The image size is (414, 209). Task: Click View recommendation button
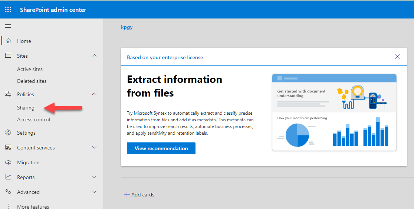[161, 148]
